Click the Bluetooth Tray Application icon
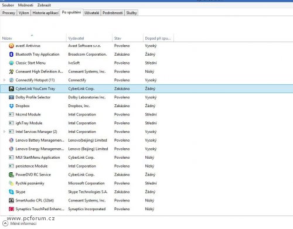Screen dimensions: 293x229 tap(11, 54)
